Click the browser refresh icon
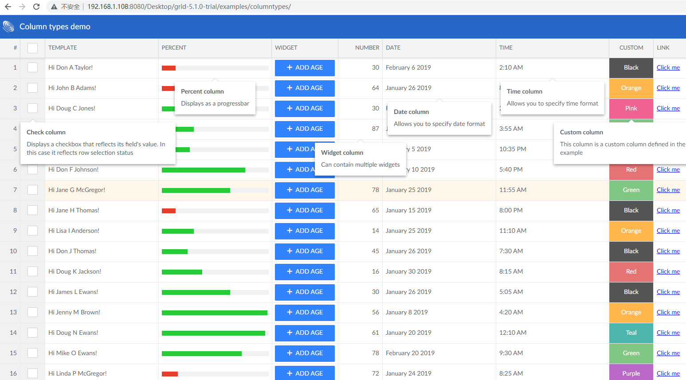686x380 pixels. tap(36, 7)
